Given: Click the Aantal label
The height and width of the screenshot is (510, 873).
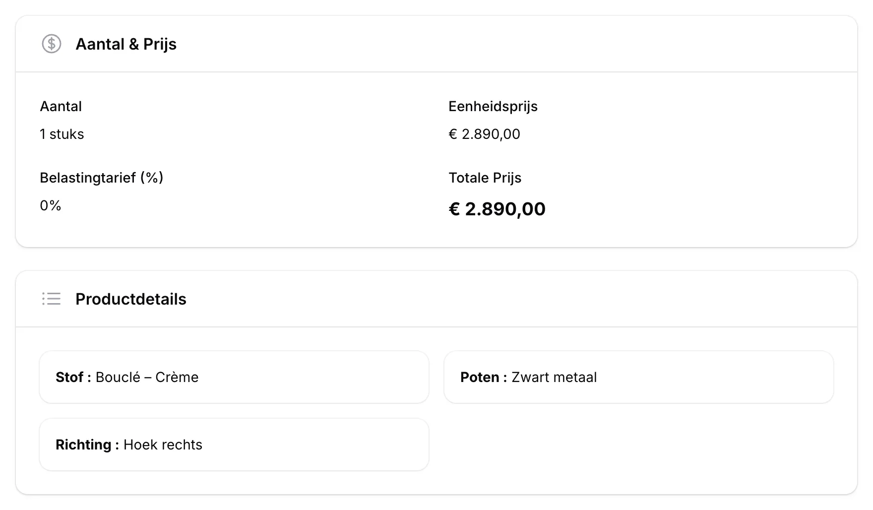Looking at the screenshot, I should [61, 106].
